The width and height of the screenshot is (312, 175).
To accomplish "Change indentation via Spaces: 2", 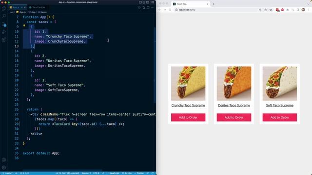I will [86, 173].
